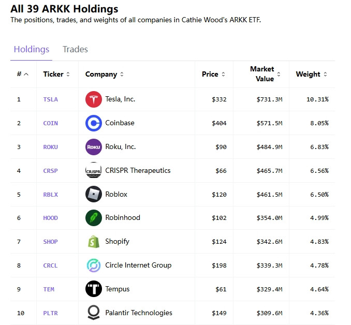The image size is (351, 325).
Task: Click the Circle Internet Group logo
Action: pos(94,265)
